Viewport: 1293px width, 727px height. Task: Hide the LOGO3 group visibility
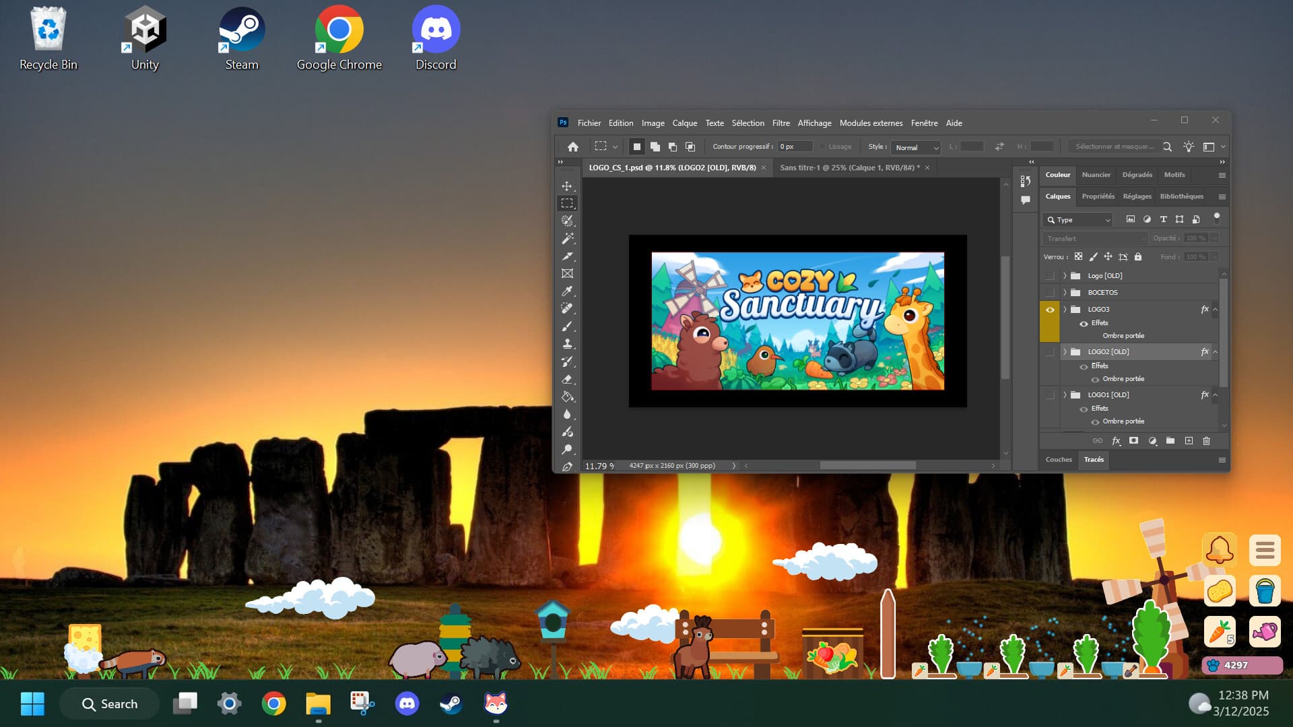click(x=1050, y=309)
